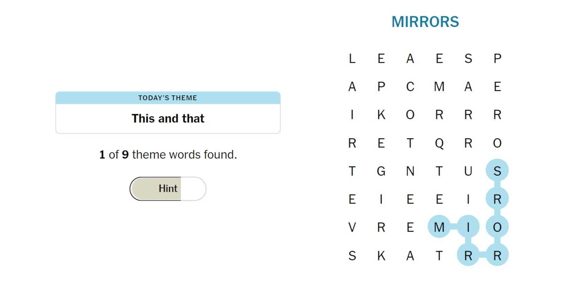Click the S in bottom-left corner
The image size is (568, 284).
pos(352,256)
